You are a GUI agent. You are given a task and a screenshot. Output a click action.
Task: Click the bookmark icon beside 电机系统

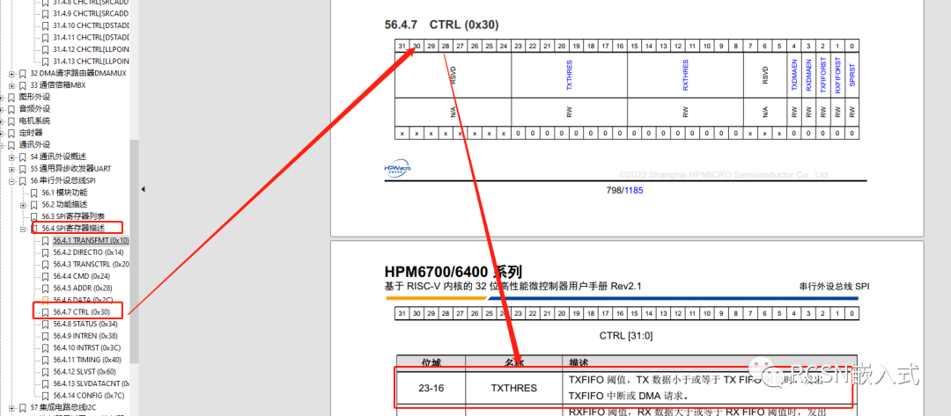(x=11, y=121)
